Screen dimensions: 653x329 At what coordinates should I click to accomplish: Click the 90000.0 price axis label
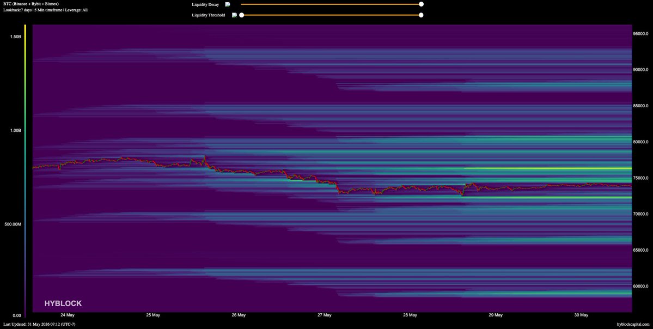point(640,70)
